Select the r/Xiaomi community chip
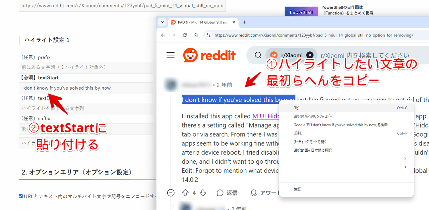Viewport: 429px width, 210px height. 291,55
